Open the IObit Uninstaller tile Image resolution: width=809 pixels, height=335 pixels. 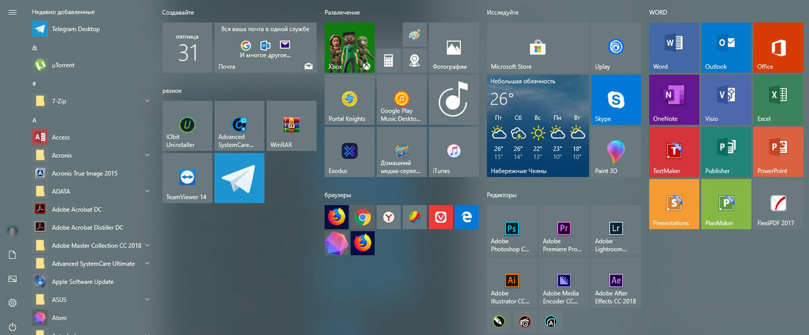187,125
